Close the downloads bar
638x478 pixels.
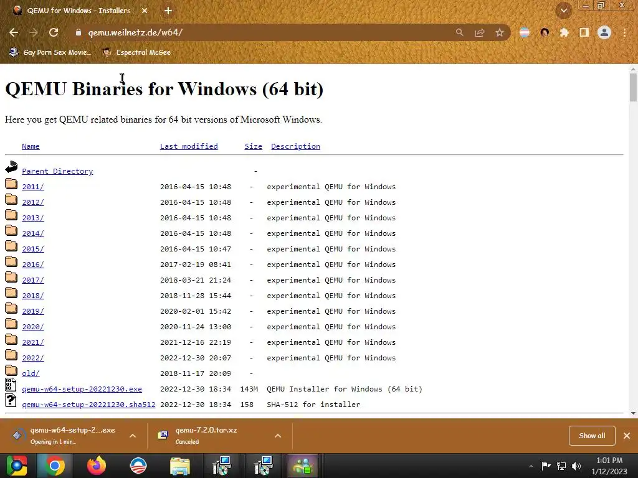627,436
